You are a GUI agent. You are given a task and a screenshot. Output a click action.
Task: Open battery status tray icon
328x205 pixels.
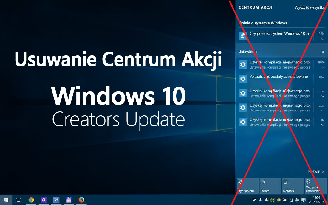285,200
